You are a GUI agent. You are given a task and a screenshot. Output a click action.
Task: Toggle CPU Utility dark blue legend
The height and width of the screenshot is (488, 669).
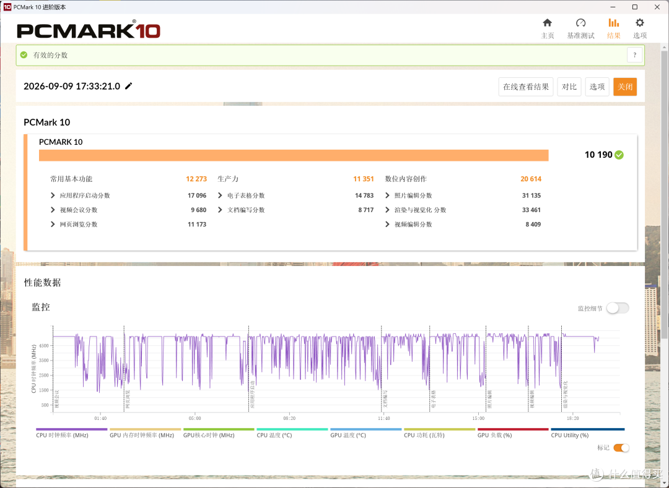[x=587, y=433]
